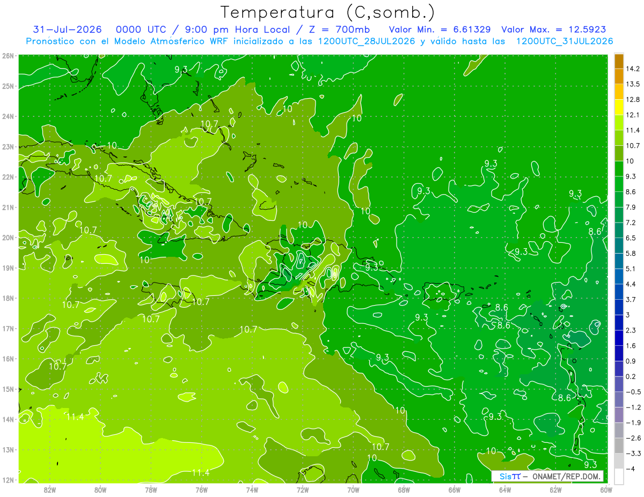Click the "0000 UTC" time label

tap(140, 29)
